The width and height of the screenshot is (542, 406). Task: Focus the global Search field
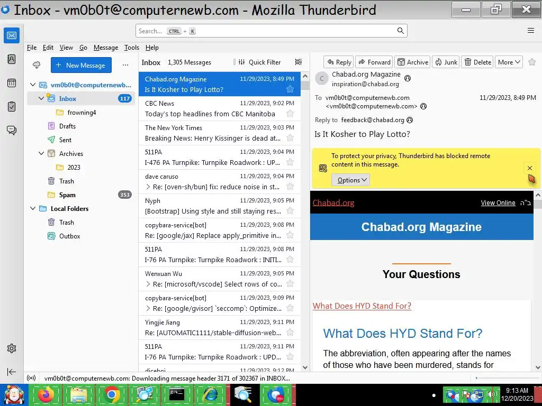272,31
